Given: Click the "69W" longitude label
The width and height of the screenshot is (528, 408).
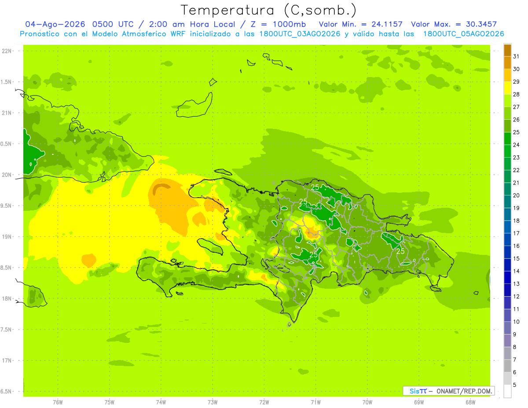Looking at the screenshot, I should click(x=419, y=402).
